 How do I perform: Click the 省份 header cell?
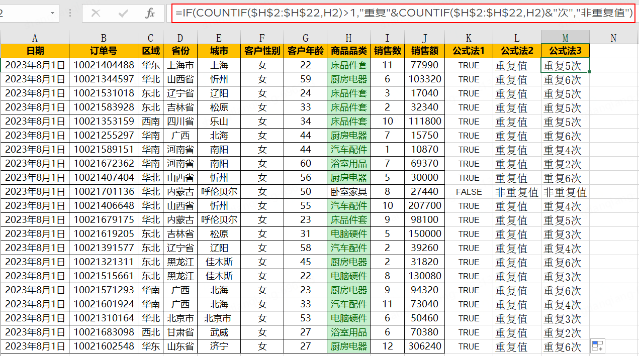click(180, 51)
